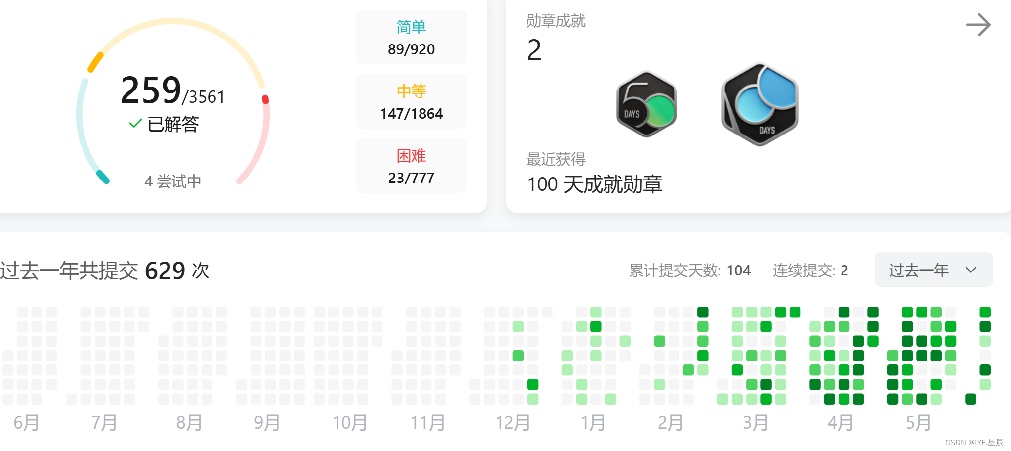
Task: Click the 5月 month label in heatmap
Action: click(918, 423)
